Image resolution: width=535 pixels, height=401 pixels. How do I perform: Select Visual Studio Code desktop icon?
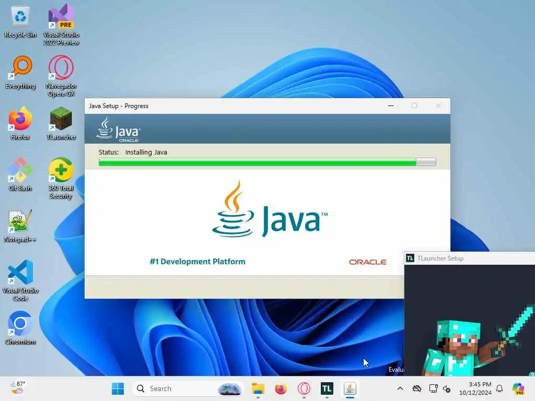tap(20, 280)
